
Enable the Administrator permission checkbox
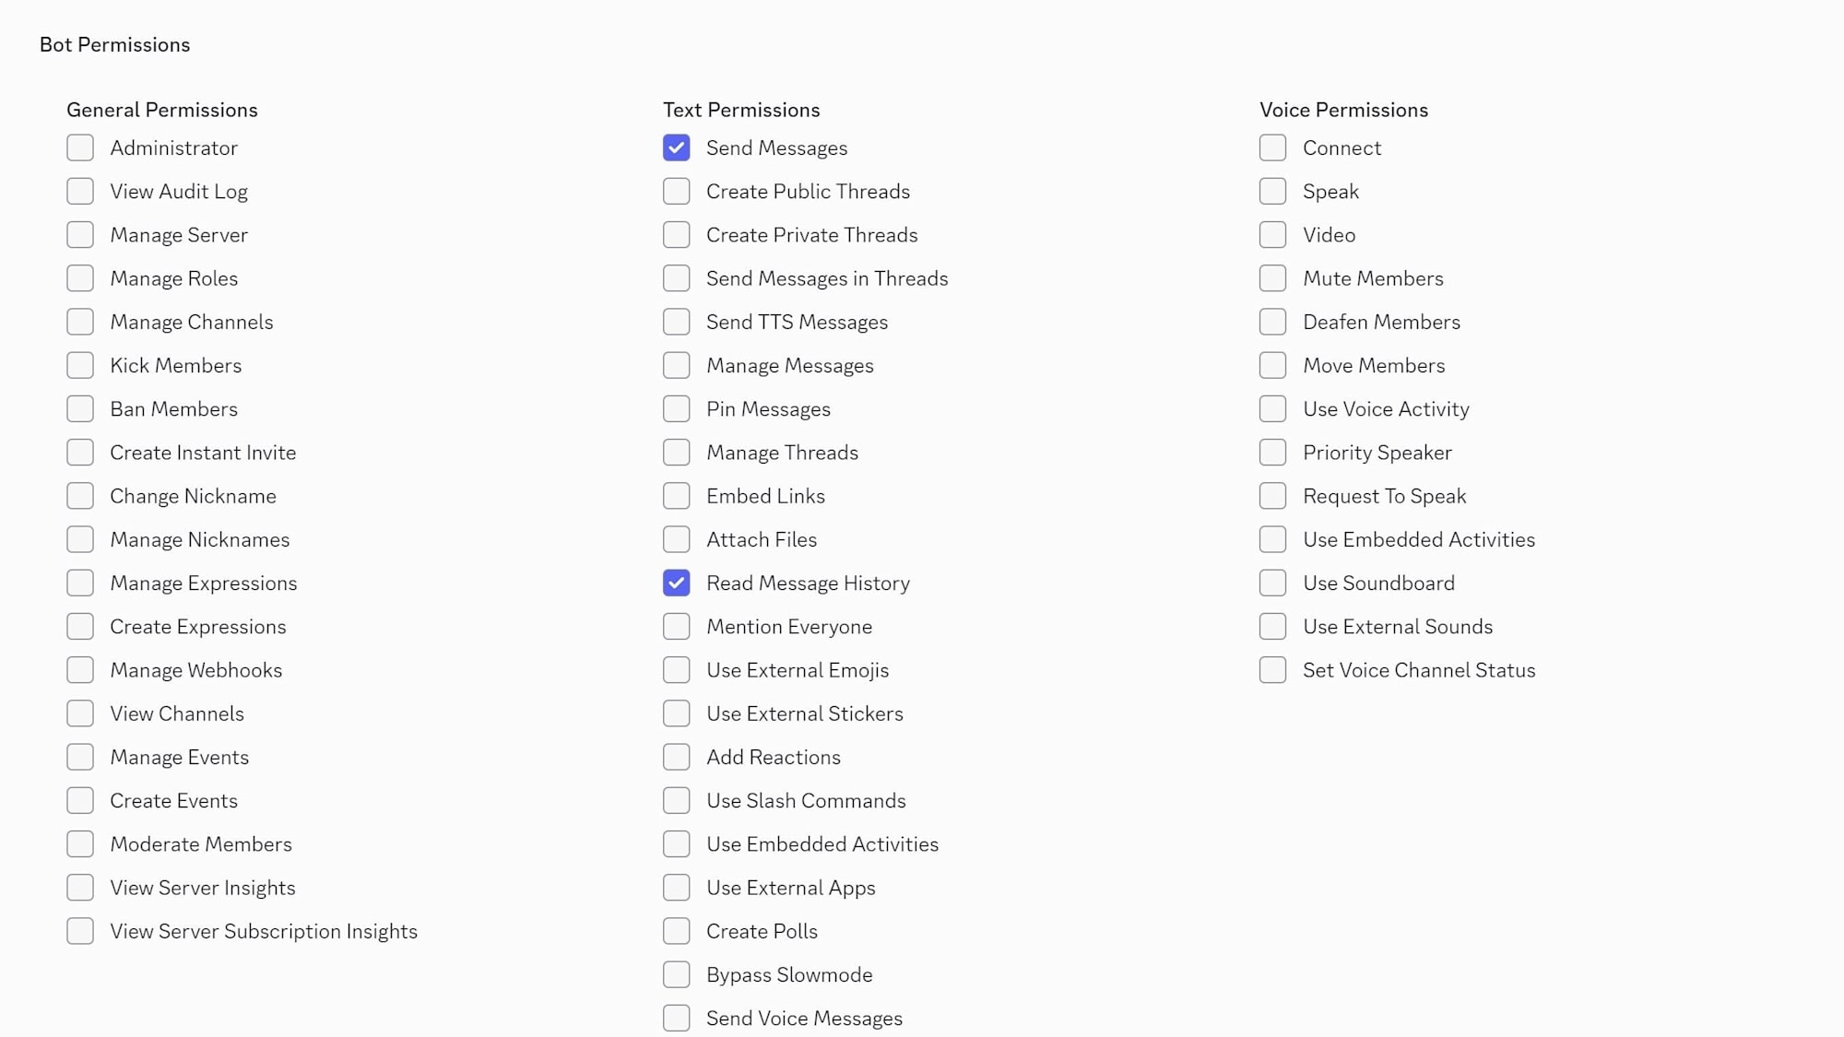[80, 147]
